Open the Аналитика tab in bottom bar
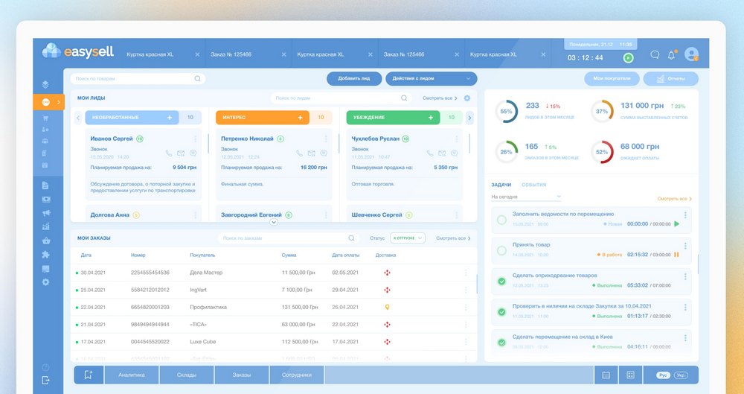744x394 pixels. click(x=132, y=375)
